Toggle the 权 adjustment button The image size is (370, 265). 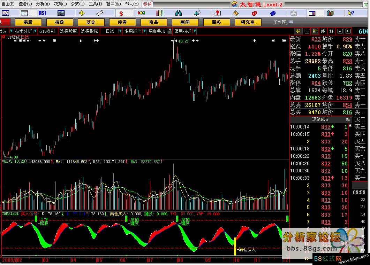click(315, 31)
